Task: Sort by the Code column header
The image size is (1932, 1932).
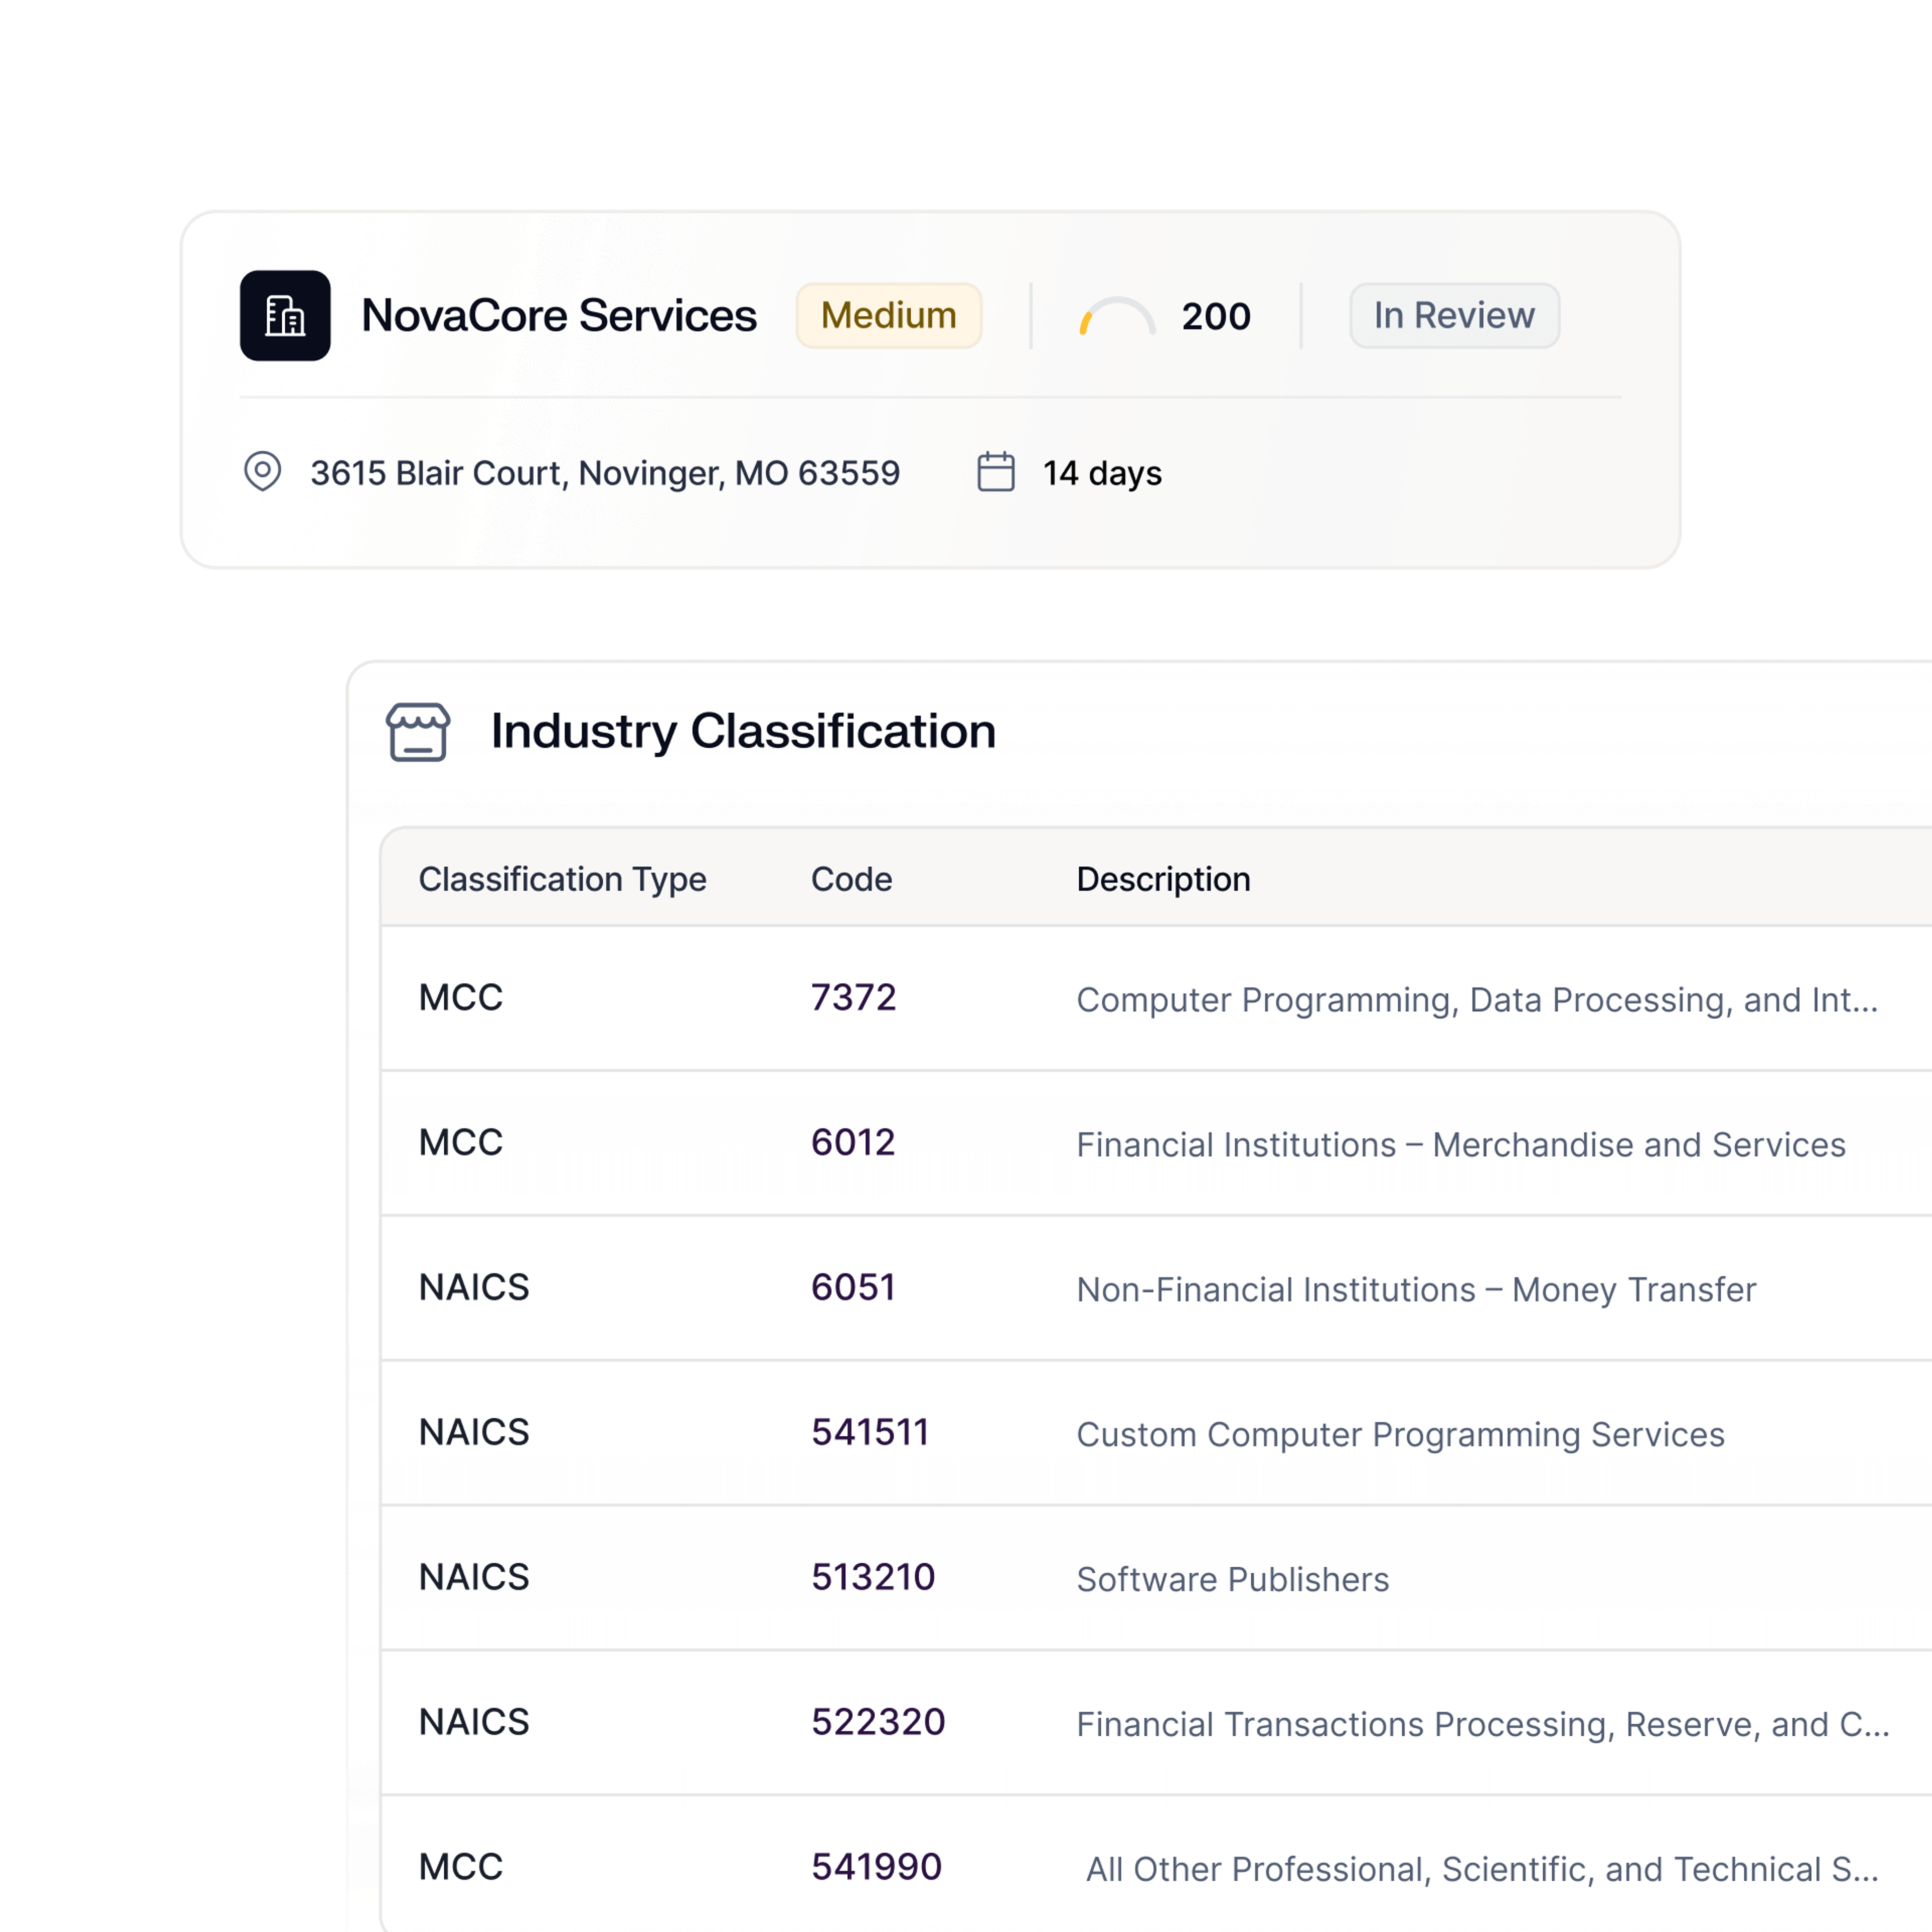Action: coord(851,879)
